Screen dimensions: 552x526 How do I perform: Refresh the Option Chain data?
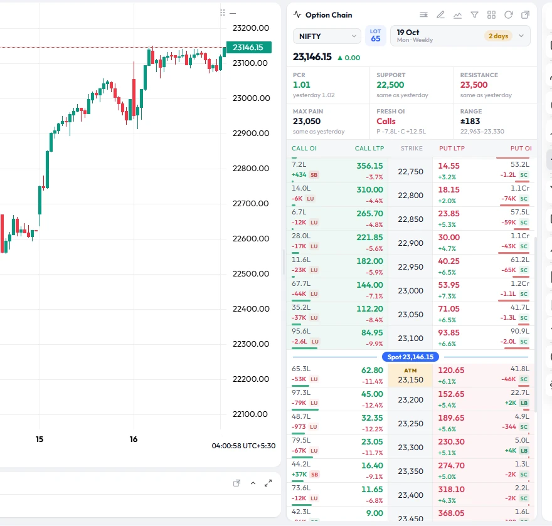click(x=508, y=15)
